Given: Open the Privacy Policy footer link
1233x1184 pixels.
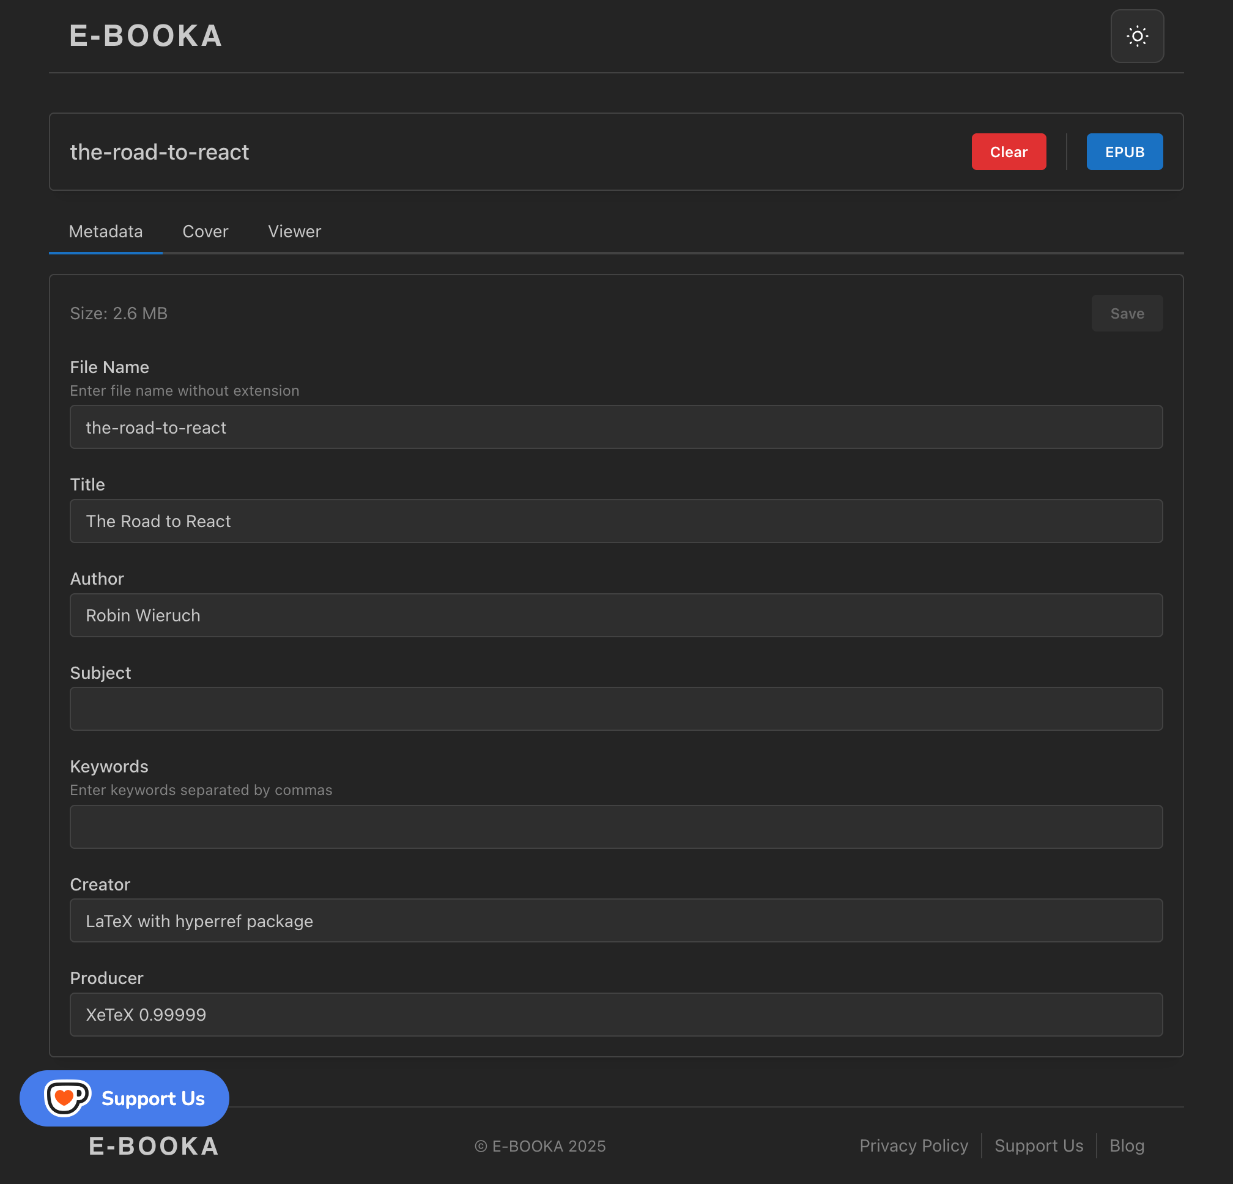Looking at the screenshot, I should [x=913, y=1145].
